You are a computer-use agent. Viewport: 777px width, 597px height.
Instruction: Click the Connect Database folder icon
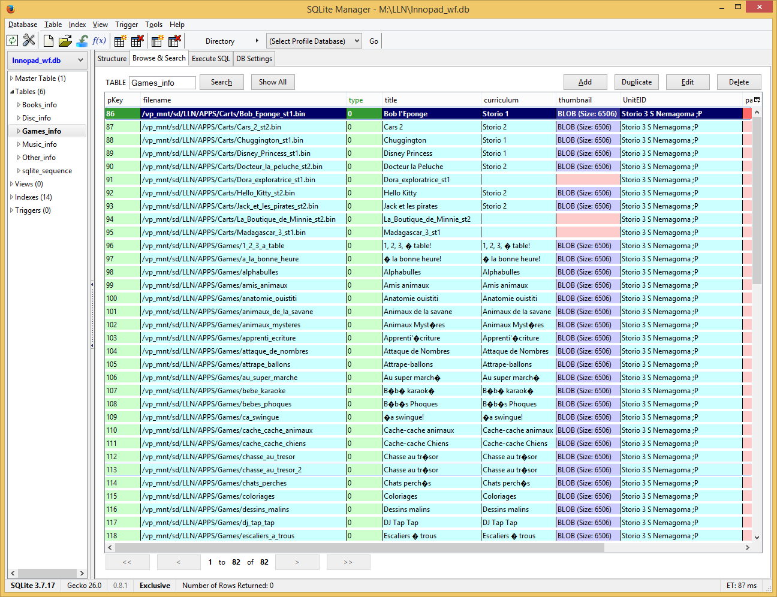click(x=65, y=41)
